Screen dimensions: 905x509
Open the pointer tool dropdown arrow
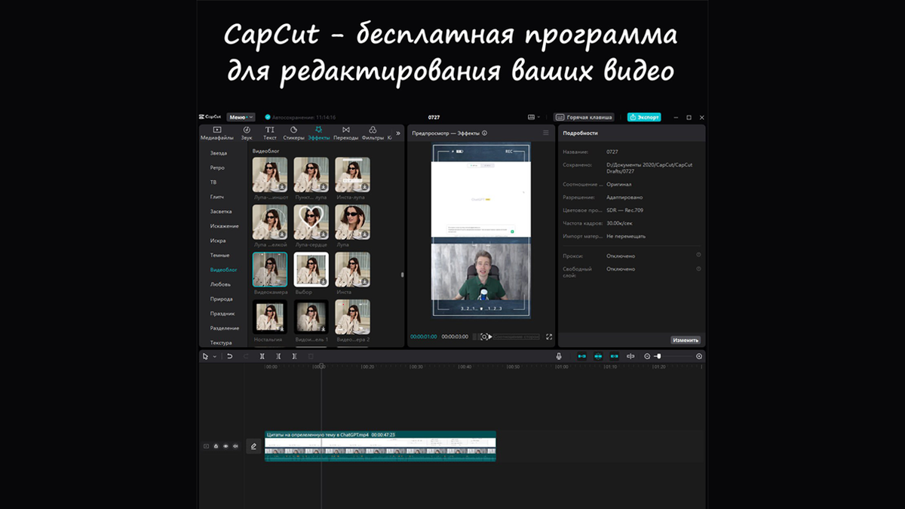(214, 356)
